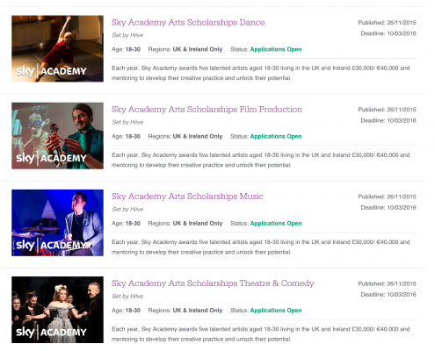This screenshot has width=435, height=351.
Task: Click 'Set by Hive' under Dance scholarship
Action: pyautogui.click(x=127, y=35)
